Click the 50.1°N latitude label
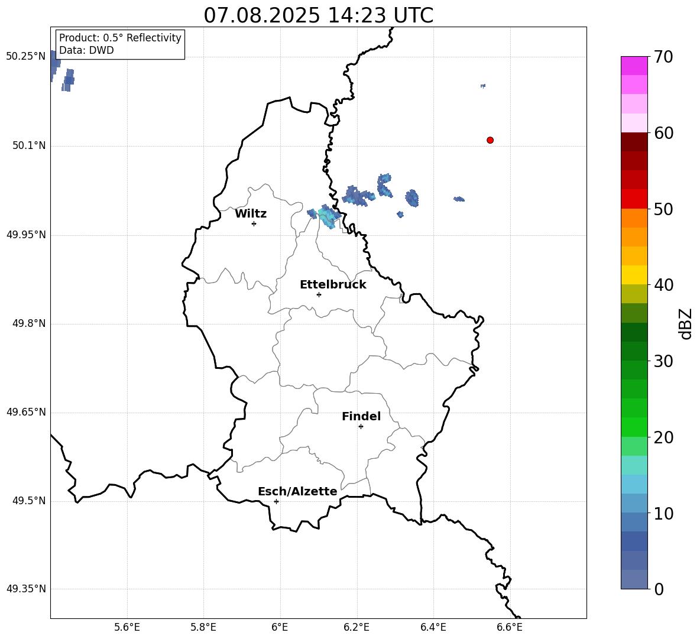700x639 pixels. pos(29,145)
